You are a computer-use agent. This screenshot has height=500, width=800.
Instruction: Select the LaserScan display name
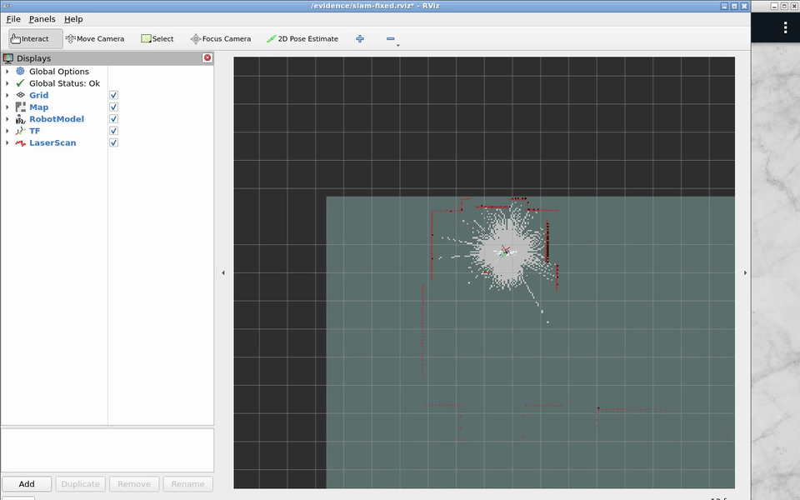click(52, 142)
